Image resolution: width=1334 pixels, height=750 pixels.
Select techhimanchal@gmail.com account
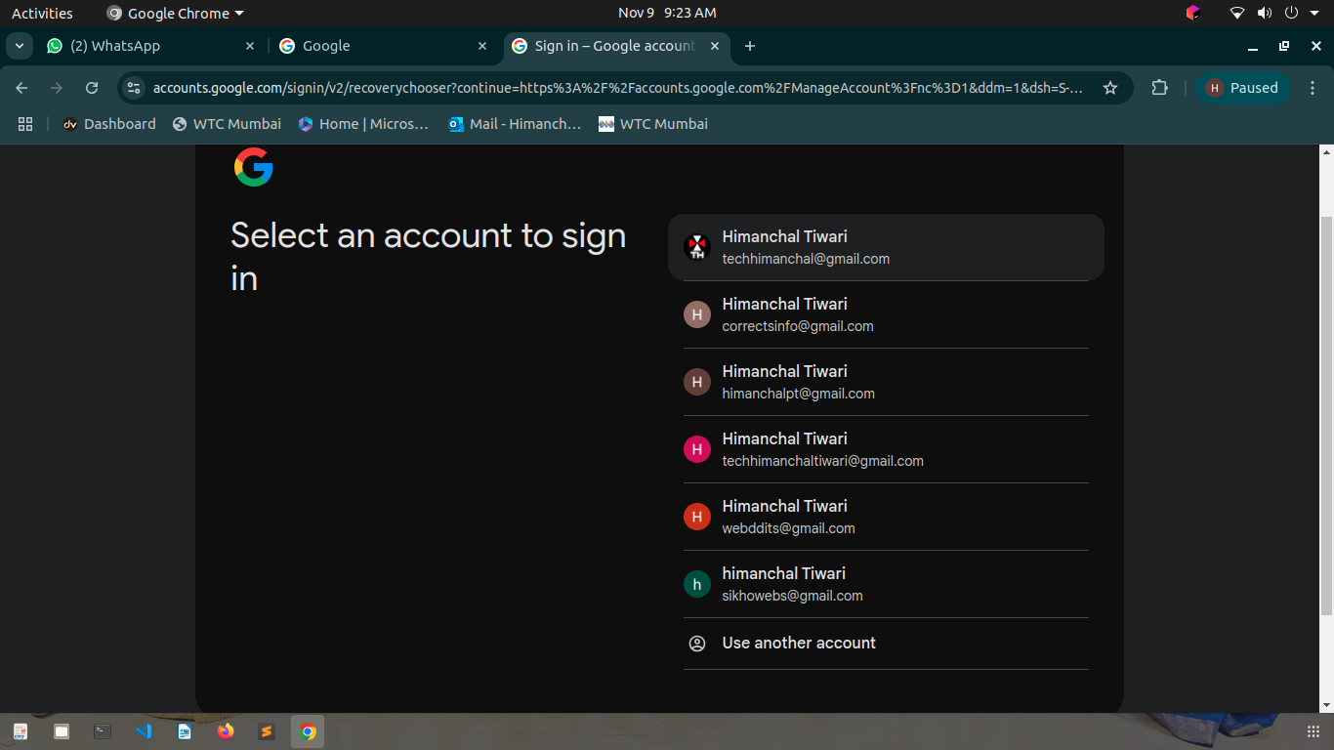click(886, 247)
